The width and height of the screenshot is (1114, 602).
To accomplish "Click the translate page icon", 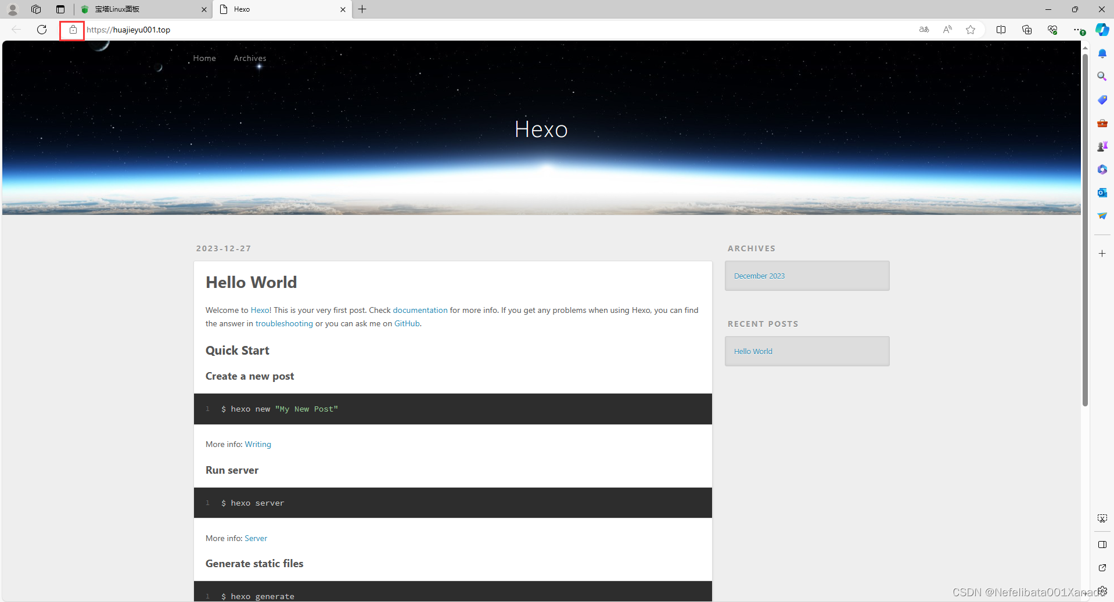I will (x=924, y=30).
